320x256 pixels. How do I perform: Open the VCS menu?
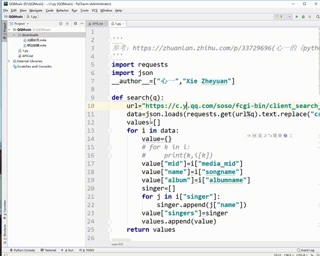[x=94, y=10]
